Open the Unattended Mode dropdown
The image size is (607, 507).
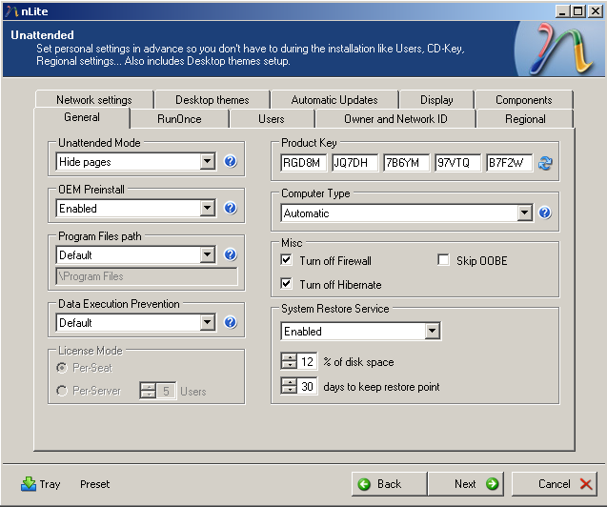coord(208,161)
